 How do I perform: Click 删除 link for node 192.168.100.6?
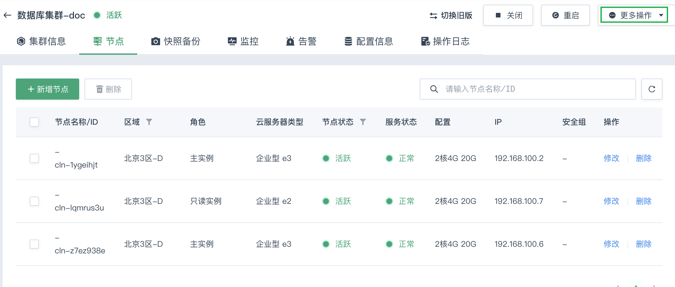point(643,244)
